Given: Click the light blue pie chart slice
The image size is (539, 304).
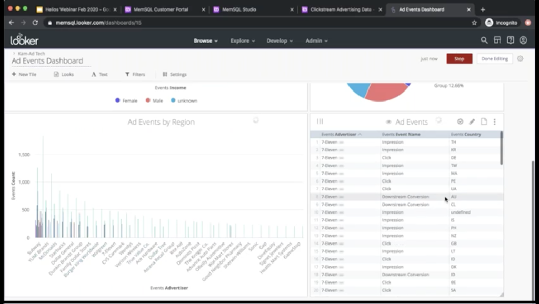Looking at the screenshot, I should (x=358, y=89).
